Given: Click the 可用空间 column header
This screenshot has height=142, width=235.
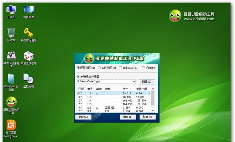Looking at the screenshot, I should pyautogui.click(x=141, y=89).
